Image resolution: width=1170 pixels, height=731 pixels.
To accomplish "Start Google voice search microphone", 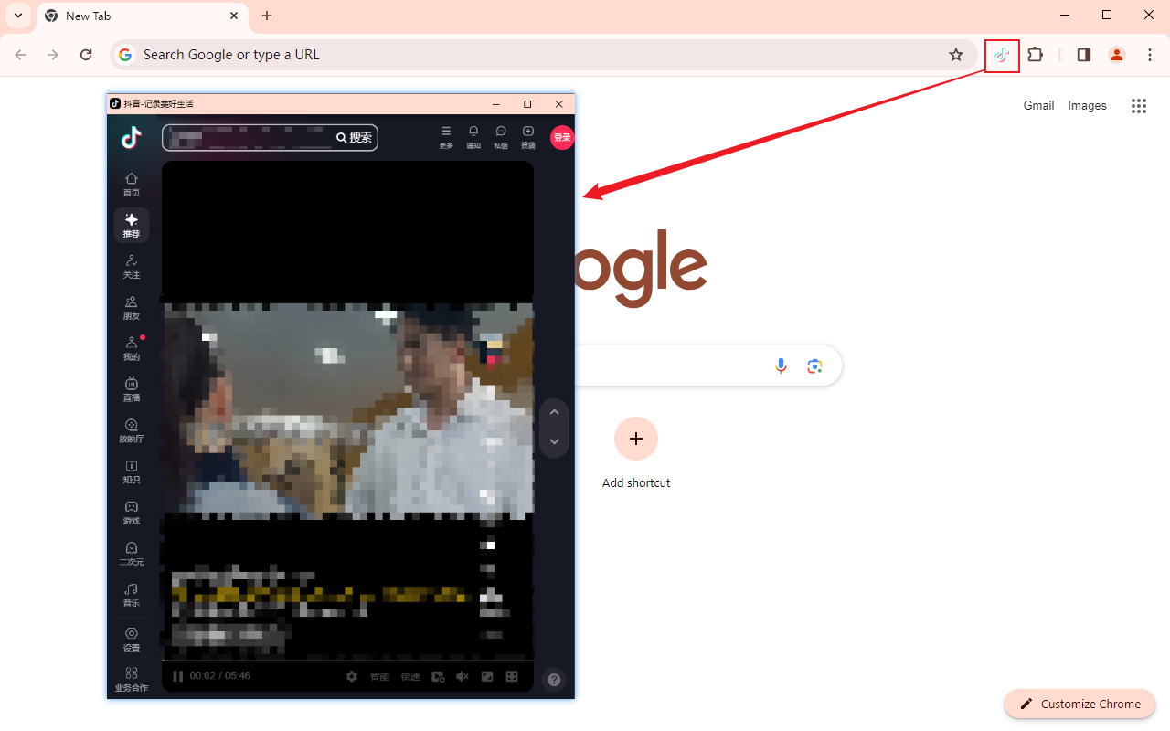I will coord(781,365).
